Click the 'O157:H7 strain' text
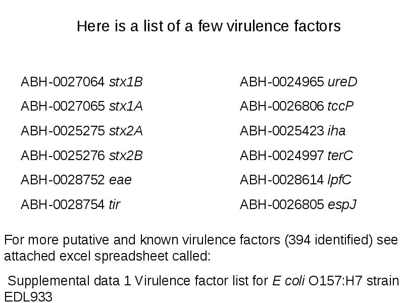 [x=354, y=281]
